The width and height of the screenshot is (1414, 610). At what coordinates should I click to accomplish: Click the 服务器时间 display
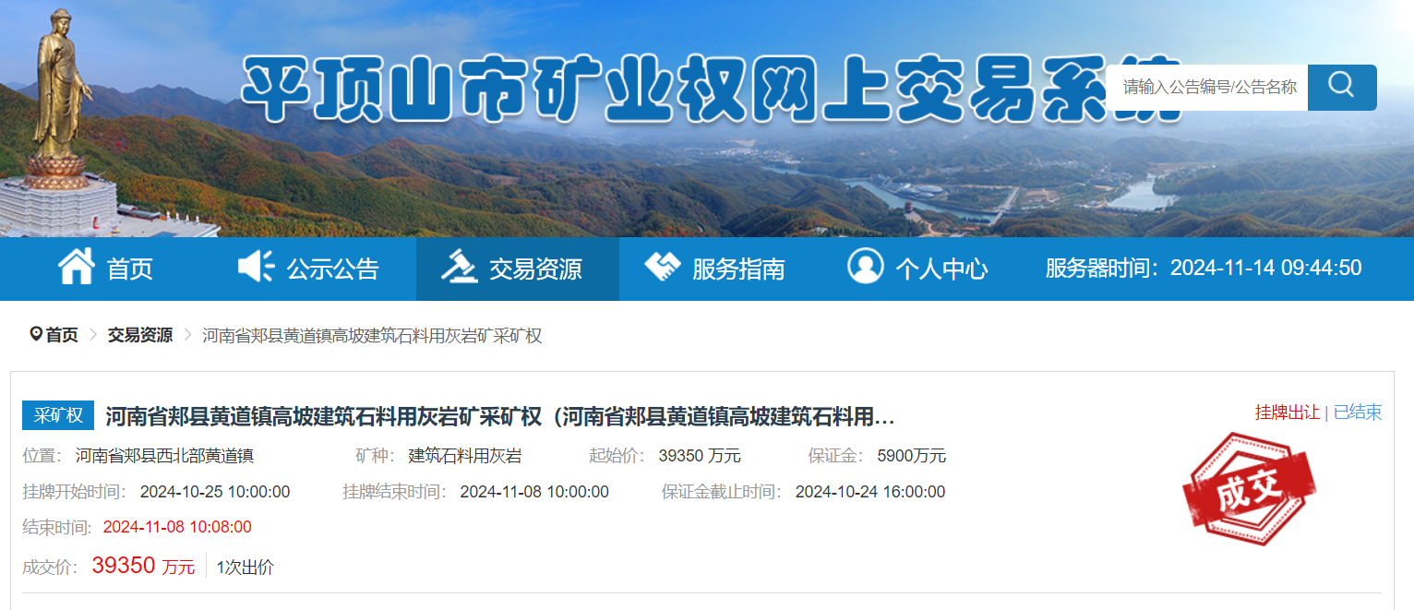click(x=1203, y=268)
